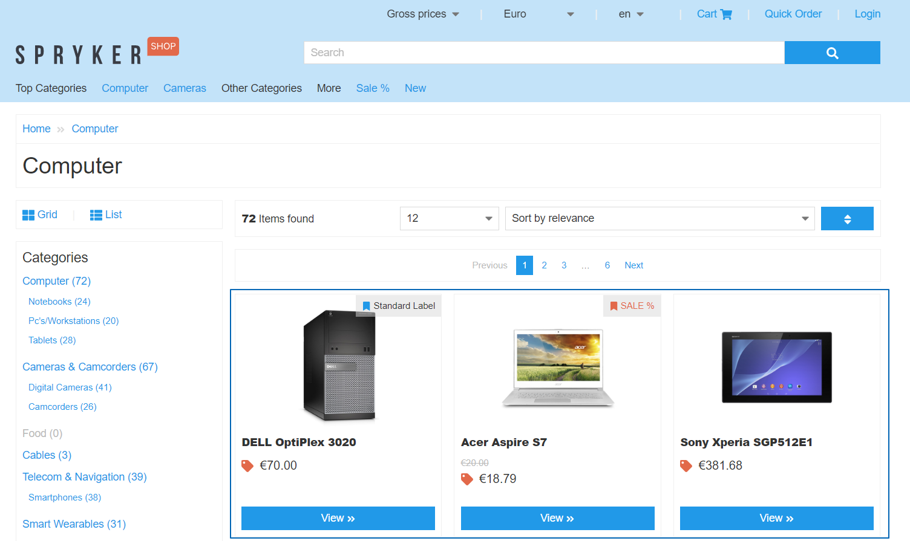This screenshot has width=910, height=541.
Task: Click the Login link
Action: (x=867, y=14)
